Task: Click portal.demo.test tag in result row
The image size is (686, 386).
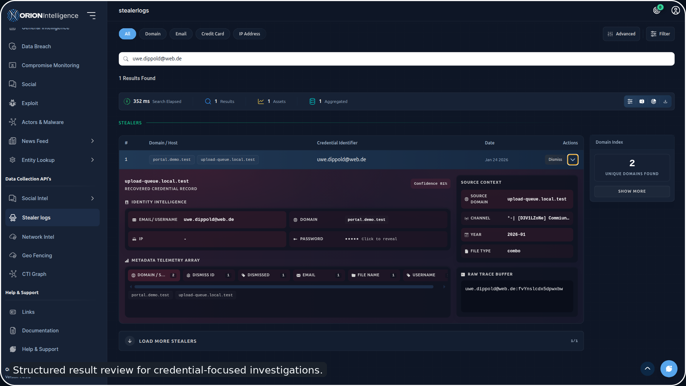Action: [172, 160]
